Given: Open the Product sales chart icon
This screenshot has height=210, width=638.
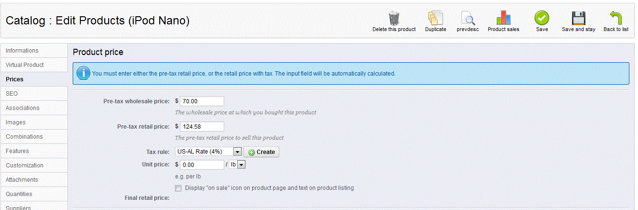Looking at the screenshot, I should (x=503, y=18).
